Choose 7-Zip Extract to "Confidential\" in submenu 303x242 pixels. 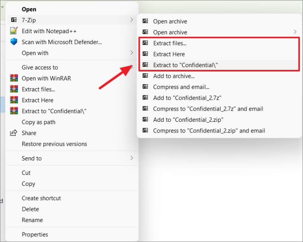tap(219, 65)
